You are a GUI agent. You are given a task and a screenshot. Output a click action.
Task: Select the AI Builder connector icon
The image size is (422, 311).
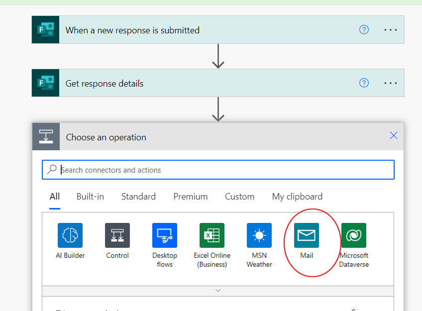[70, 235]
